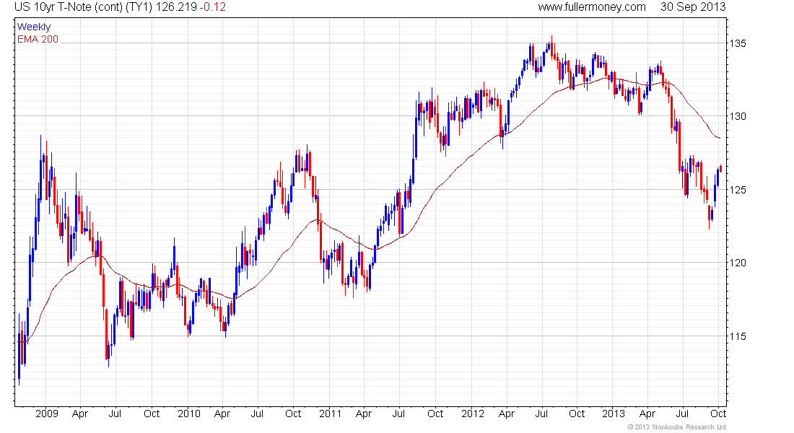The width and height of the screenshot is (794, 433).
Task: Click the blue 'Weekly' legend label
Action: point(34,27)
